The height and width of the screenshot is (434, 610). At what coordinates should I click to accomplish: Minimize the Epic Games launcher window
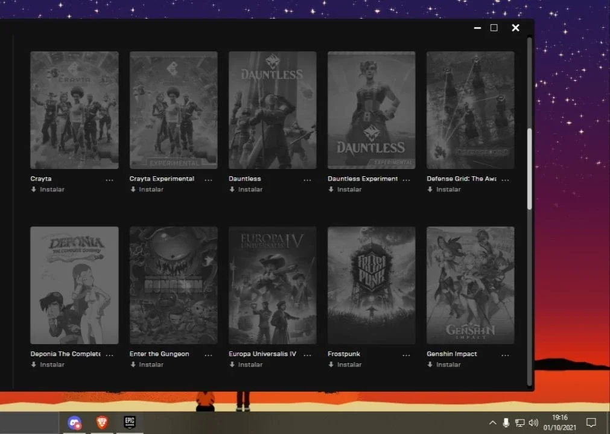(x=477, y=28)
